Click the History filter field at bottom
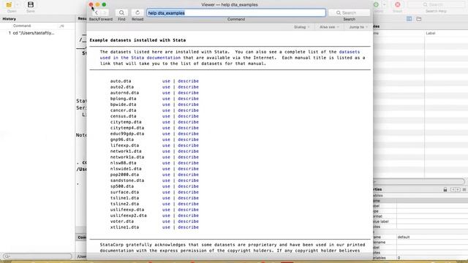Image resolution: width=468 pixels, height=263 pixels. click(x=37, y=256)
